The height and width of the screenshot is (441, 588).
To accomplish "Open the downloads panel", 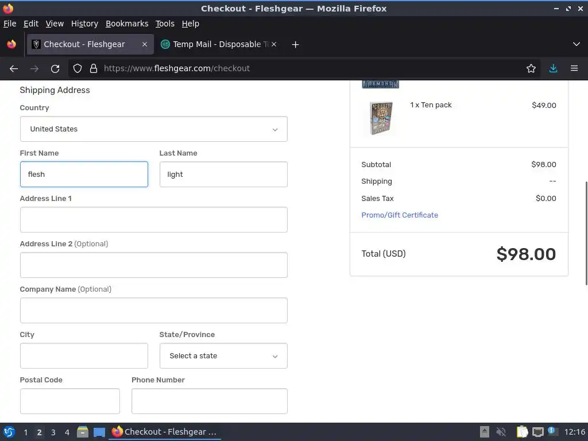I will (x=553, y=69).
